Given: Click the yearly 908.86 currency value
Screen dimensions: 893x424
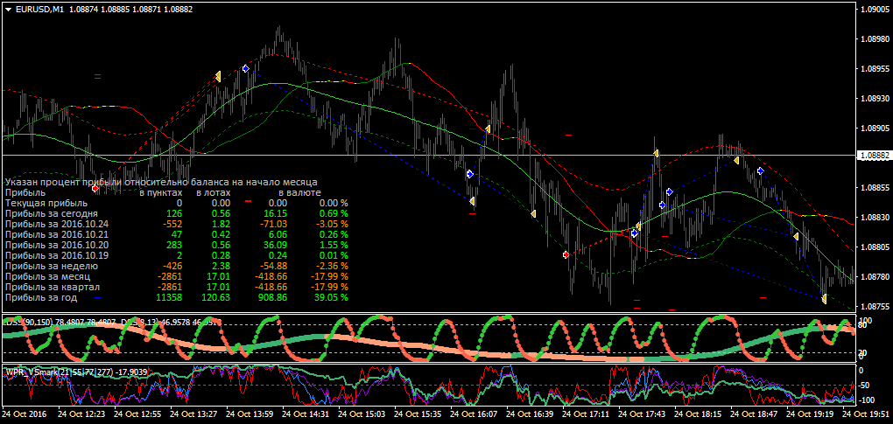Looking at the screenshot, I should [273, 297].
